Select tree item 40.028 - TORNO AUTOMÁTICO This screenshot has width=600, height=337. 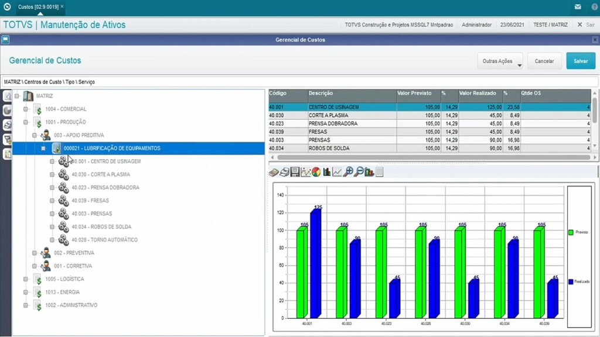click(104, 240)
